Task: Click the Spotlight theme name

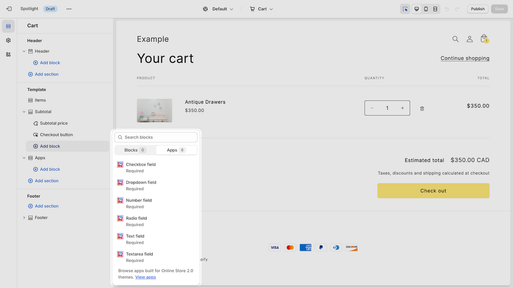Action: (29, 9)
